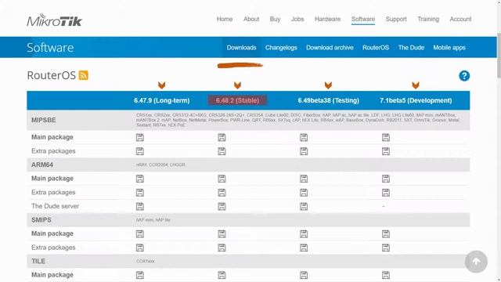Download SMIPS Main package Stable version
Viewport: 501px width, 282px height.
(222, 234)
